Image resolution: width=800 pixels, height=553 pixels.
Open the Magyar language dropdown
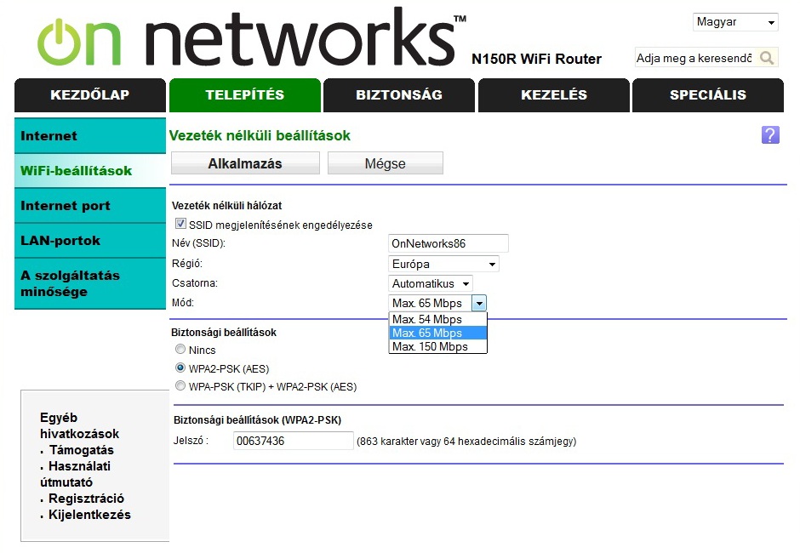coord(735,22)
